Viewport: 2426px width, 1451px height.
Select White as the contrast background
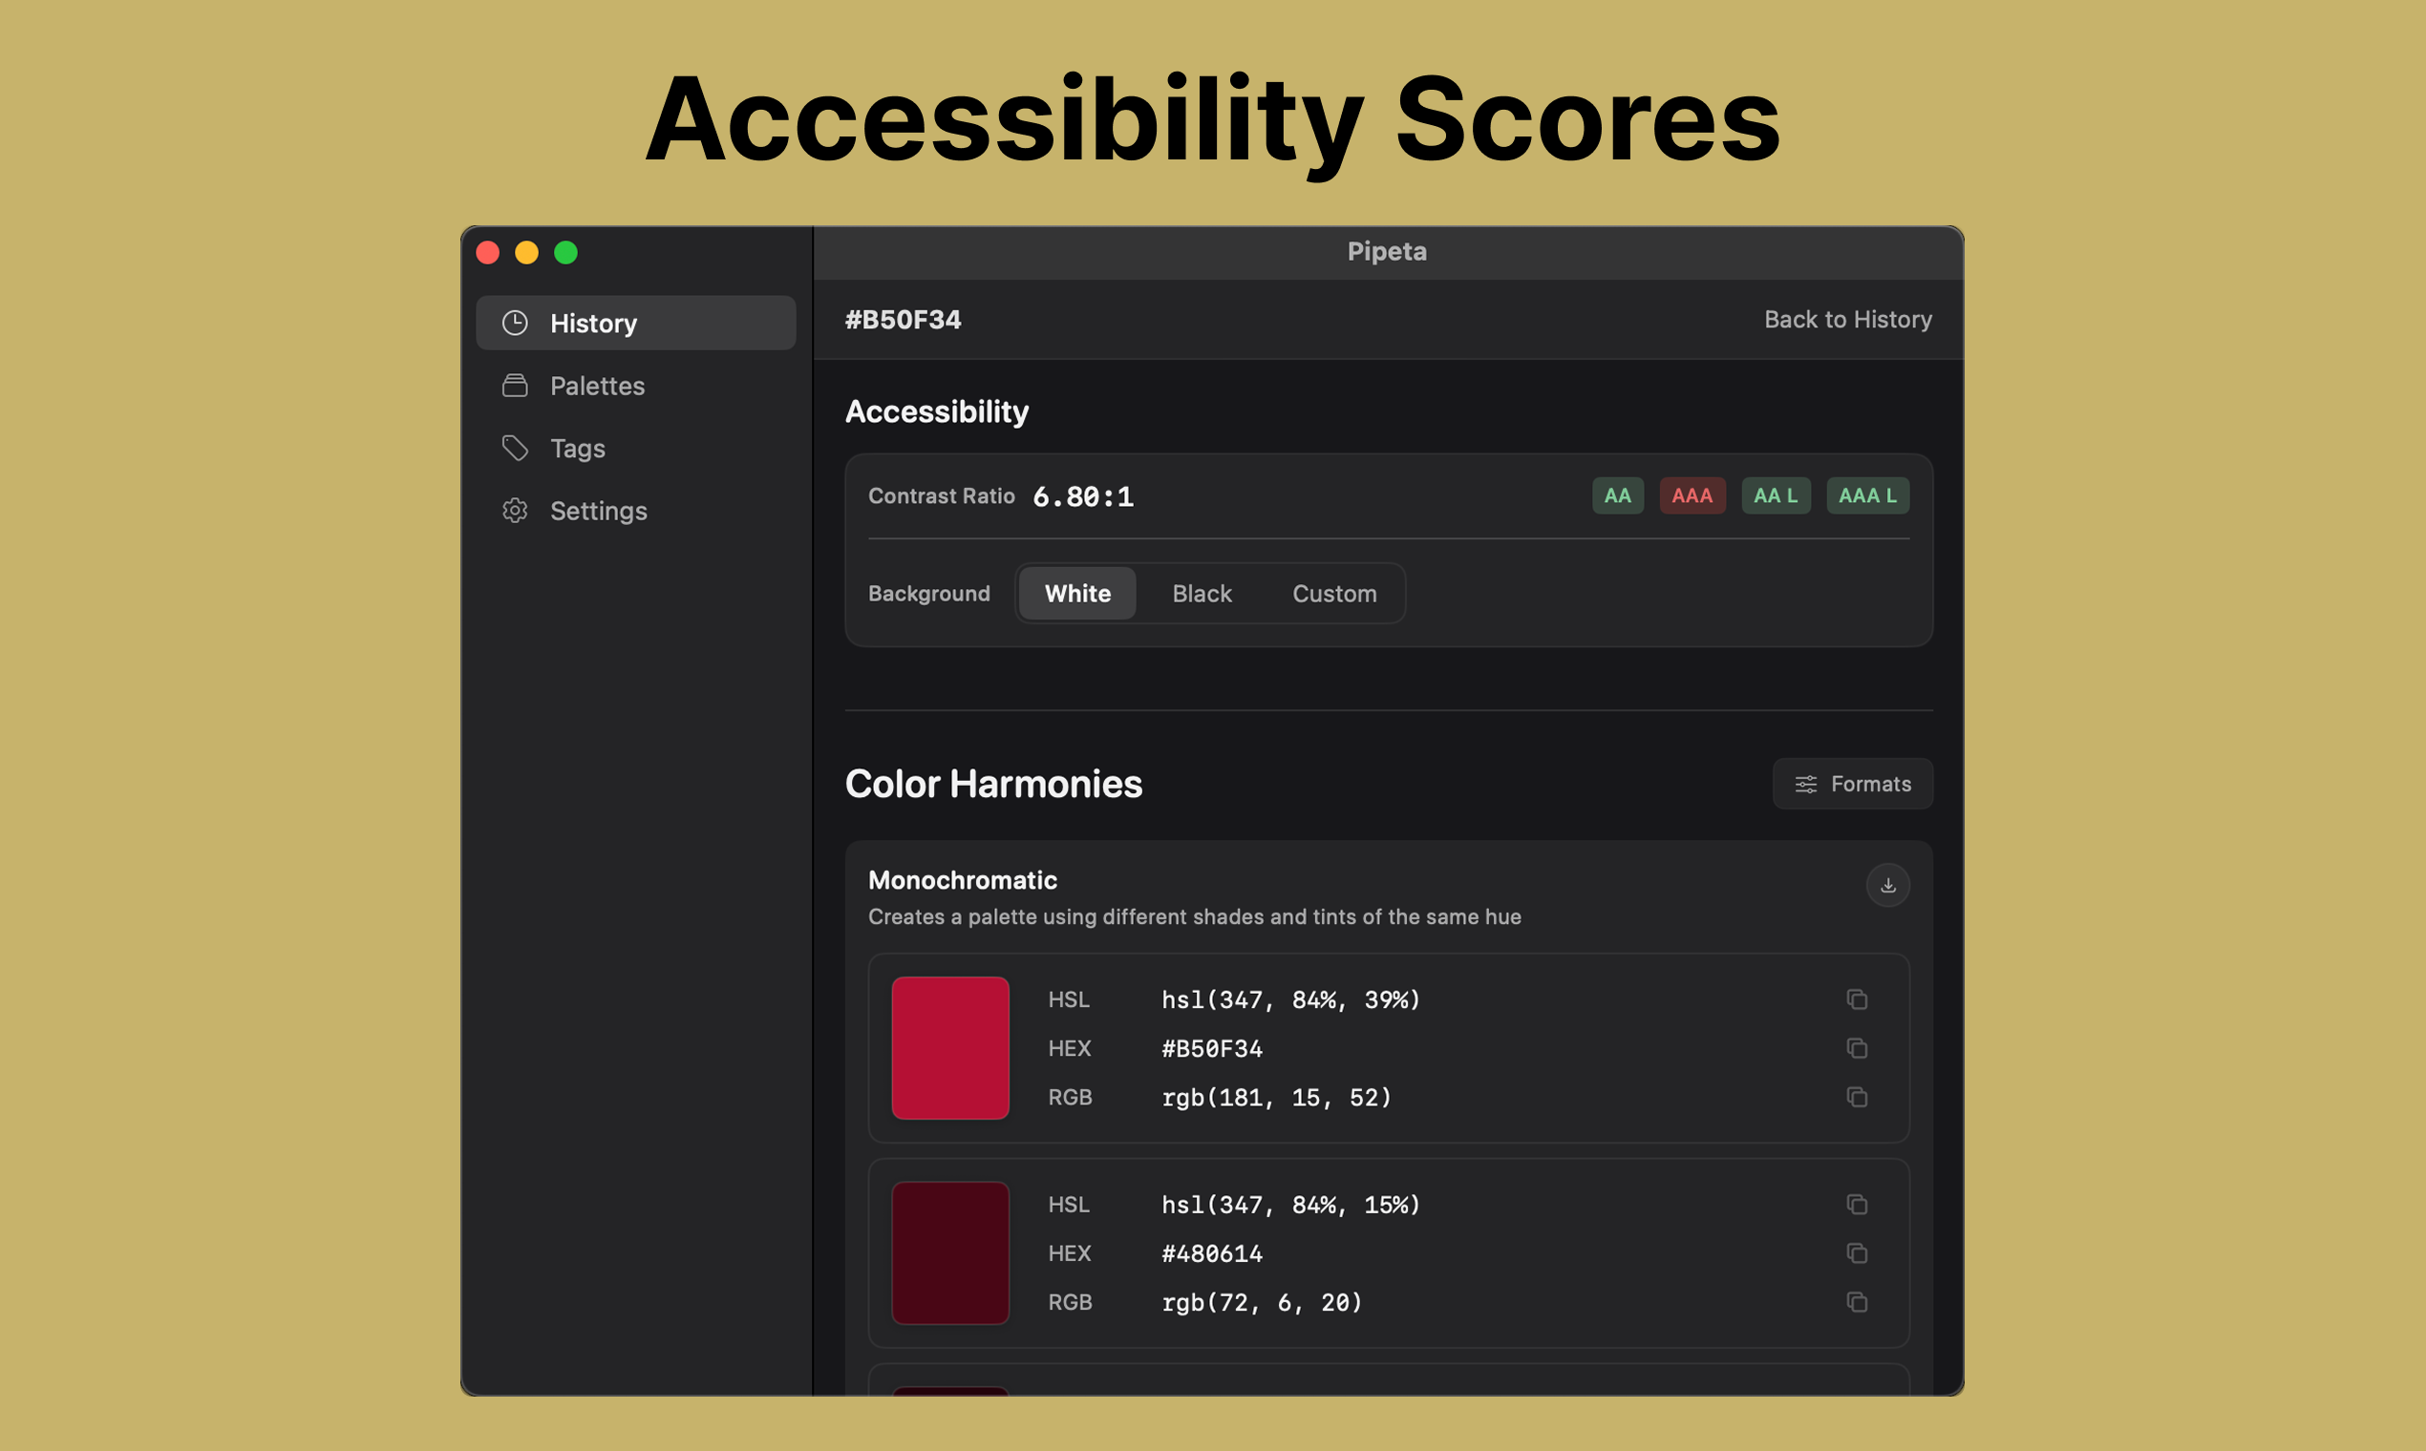click(1076, 594)
